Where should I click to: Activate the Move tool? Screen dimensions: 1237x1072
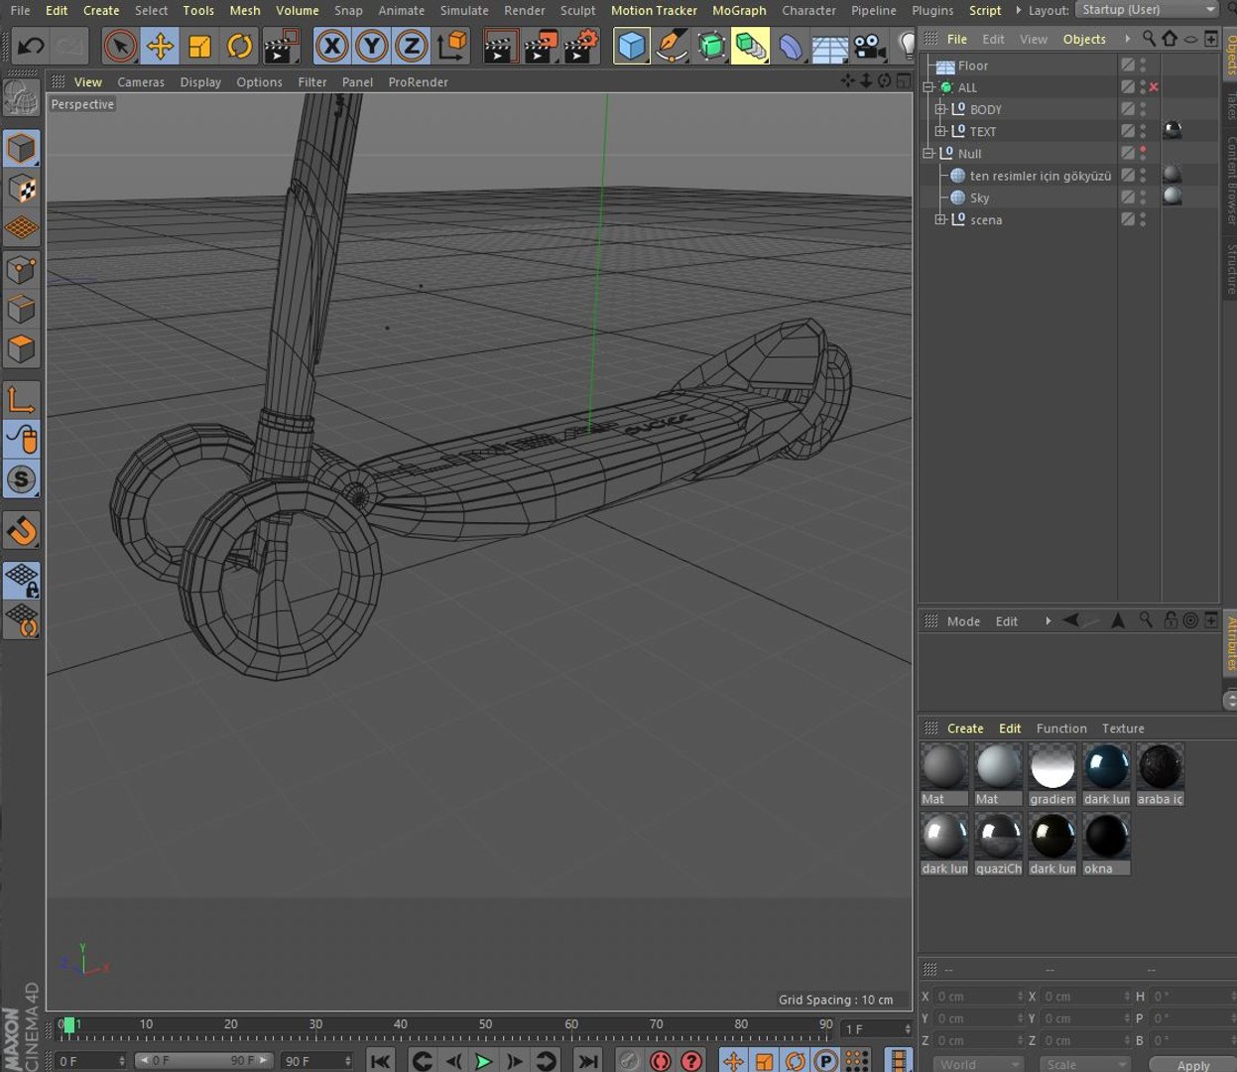(x=160, y=46)
